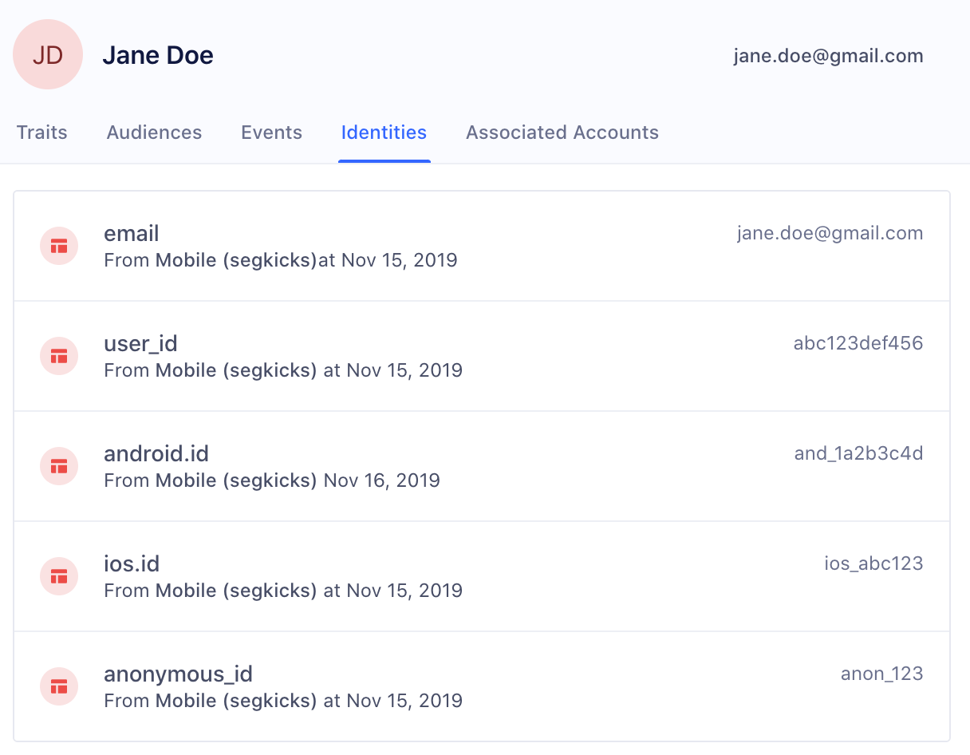The image size is (970, 755).
Task: Switch to the Events tab
Action: [x=271, y=132]
